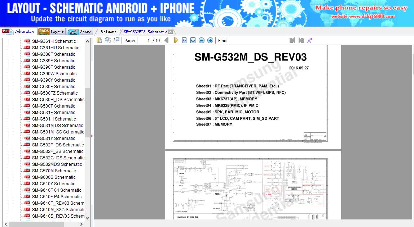Image resolution: width=414 pixels, height=227 pixels.
Task: Zoom out with the minus icon
Action: click(x=202, y=40)
